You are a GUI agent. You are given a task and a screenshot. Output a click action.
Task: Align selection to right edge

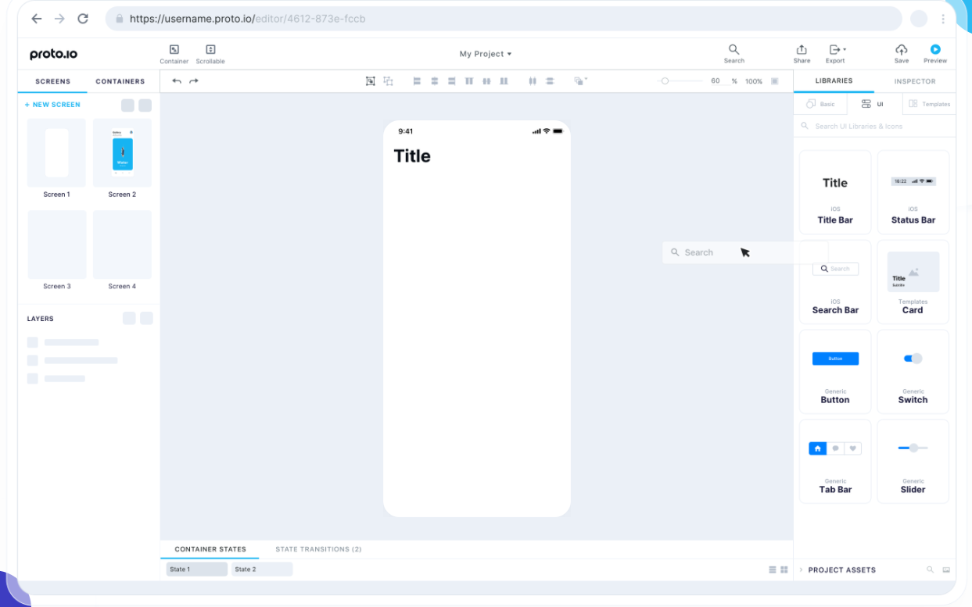click(x=452, y=81)
